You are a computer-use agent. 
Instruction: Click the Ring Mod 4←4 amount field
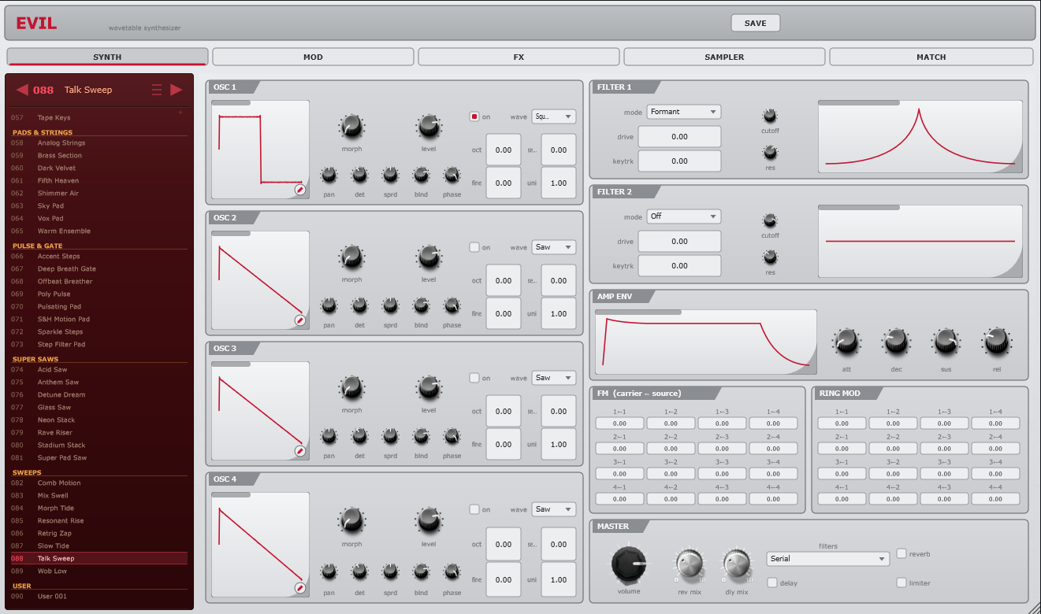(x=995, y=499)
